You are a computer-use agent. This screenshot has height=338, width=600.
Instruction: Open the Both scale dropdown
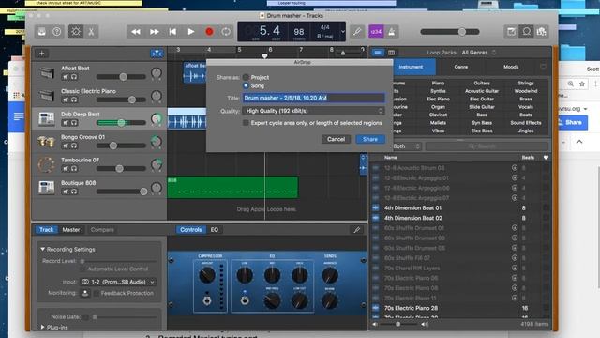tap(406, 146)
